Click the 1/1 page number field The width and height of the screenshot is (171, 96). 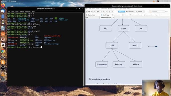tap(110, 11)
